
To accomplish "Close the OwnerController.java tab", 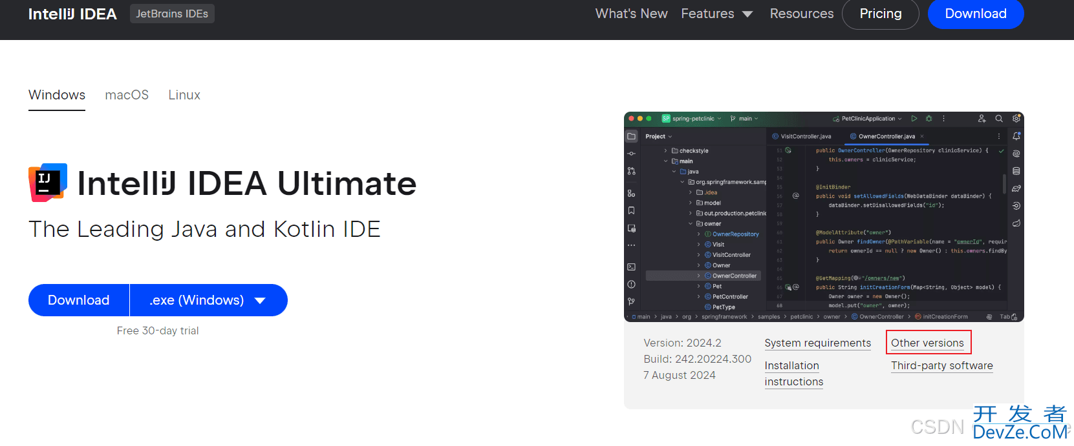I will (x=922, y=136).
